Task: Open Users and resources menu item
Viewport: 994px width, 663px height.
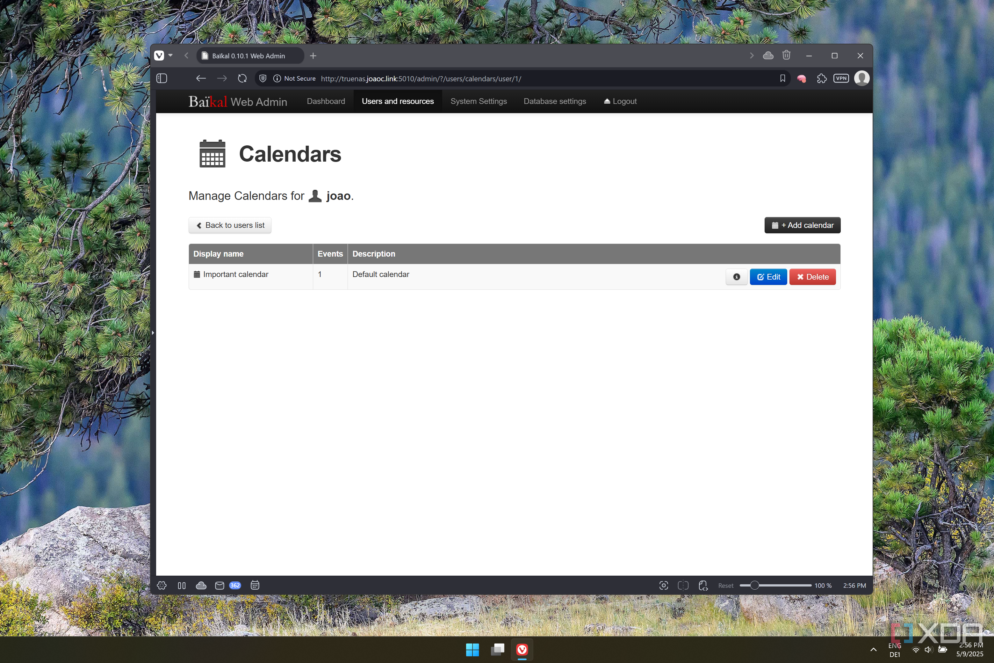Action: (398, 101)
